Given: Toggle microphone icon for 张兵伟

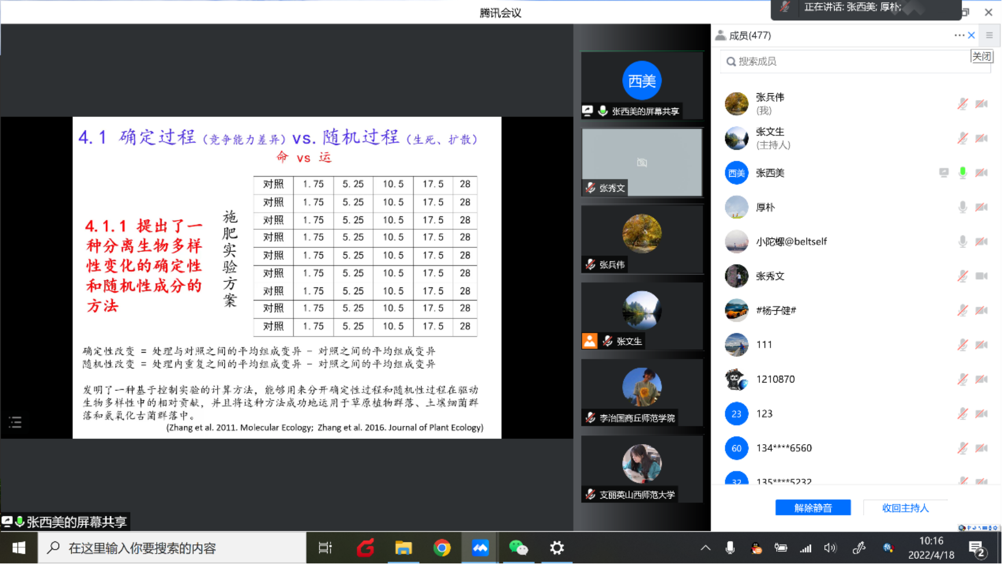Looking at the screenshot, I should click(x=962, y=104).
